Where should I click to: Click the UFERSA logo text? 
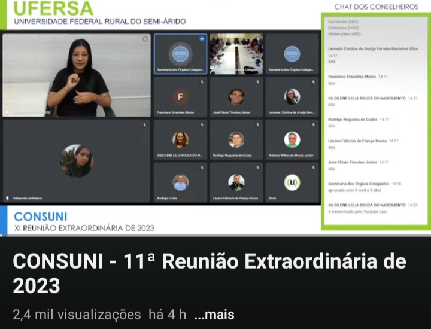(53, 8)
